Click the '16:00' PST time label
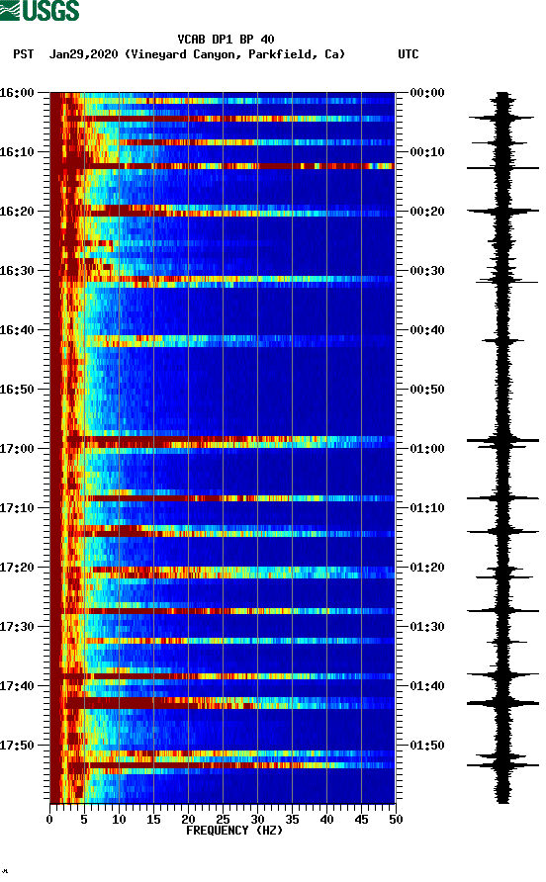This screenshot has width=546, height=882. 17,93
